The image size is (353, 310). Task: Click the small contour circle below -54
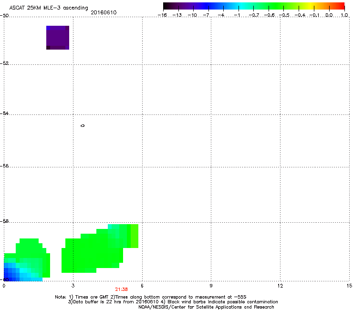coord(83,125)
